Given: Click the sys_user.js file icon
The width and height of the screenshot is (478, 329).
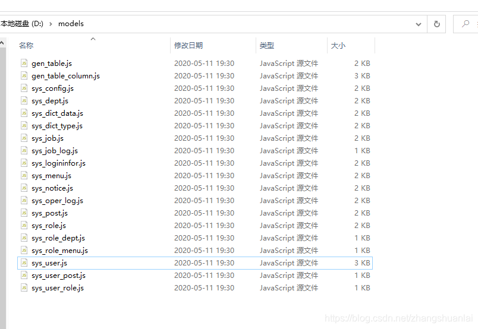Looking at the screenshot, I should pos(24,263).
